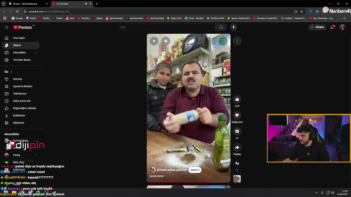The width and height of the screenshot is (351, 197).
Task: Open YouTube Music from sidebar
Action: [21, 60]
